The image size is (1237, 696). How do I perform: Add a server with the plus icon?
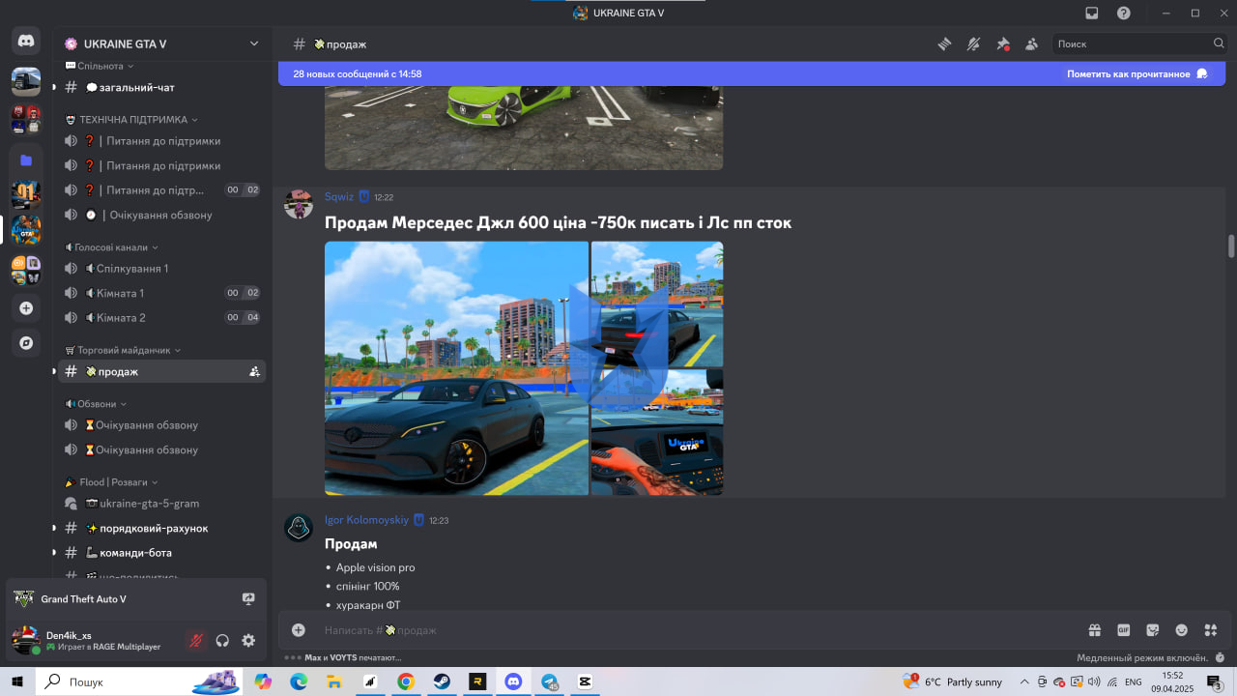(26, 308)
